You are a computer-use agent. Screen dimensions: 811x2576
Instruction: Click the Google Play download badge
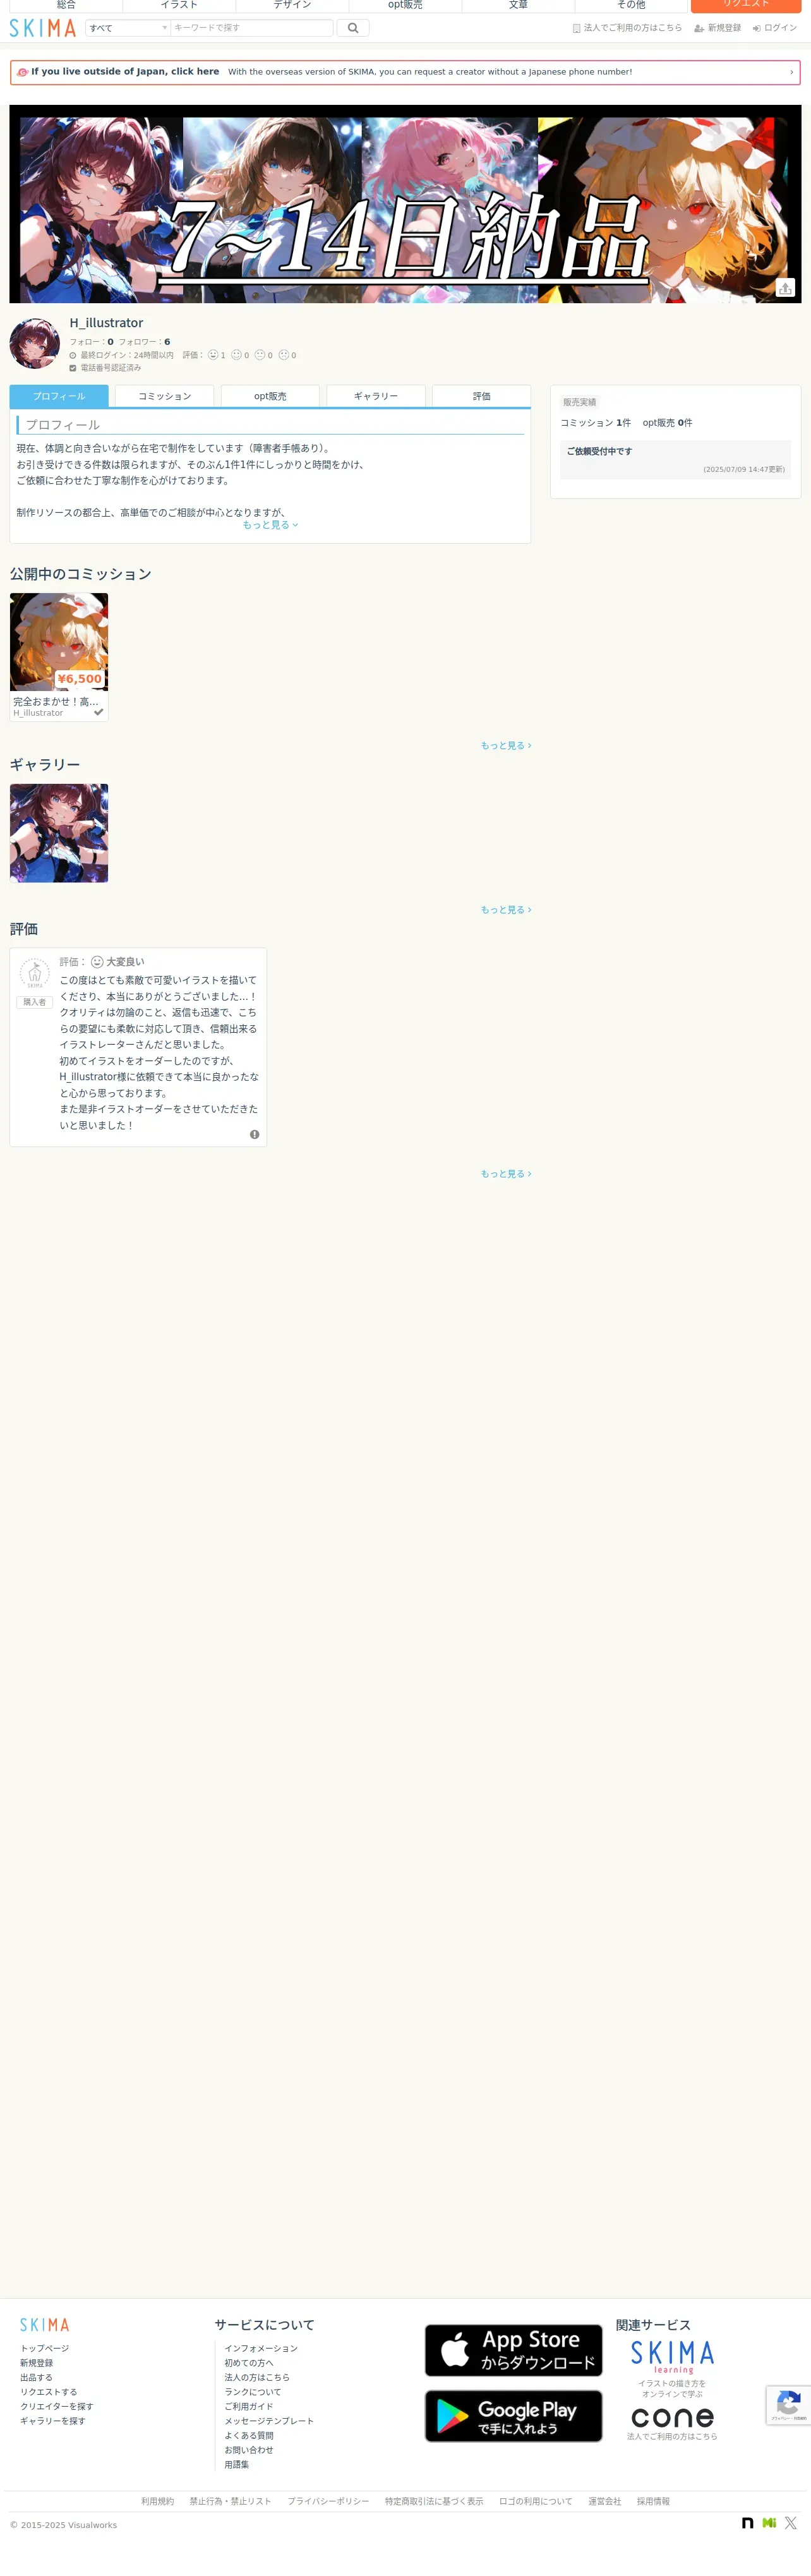coord(514,2416)
